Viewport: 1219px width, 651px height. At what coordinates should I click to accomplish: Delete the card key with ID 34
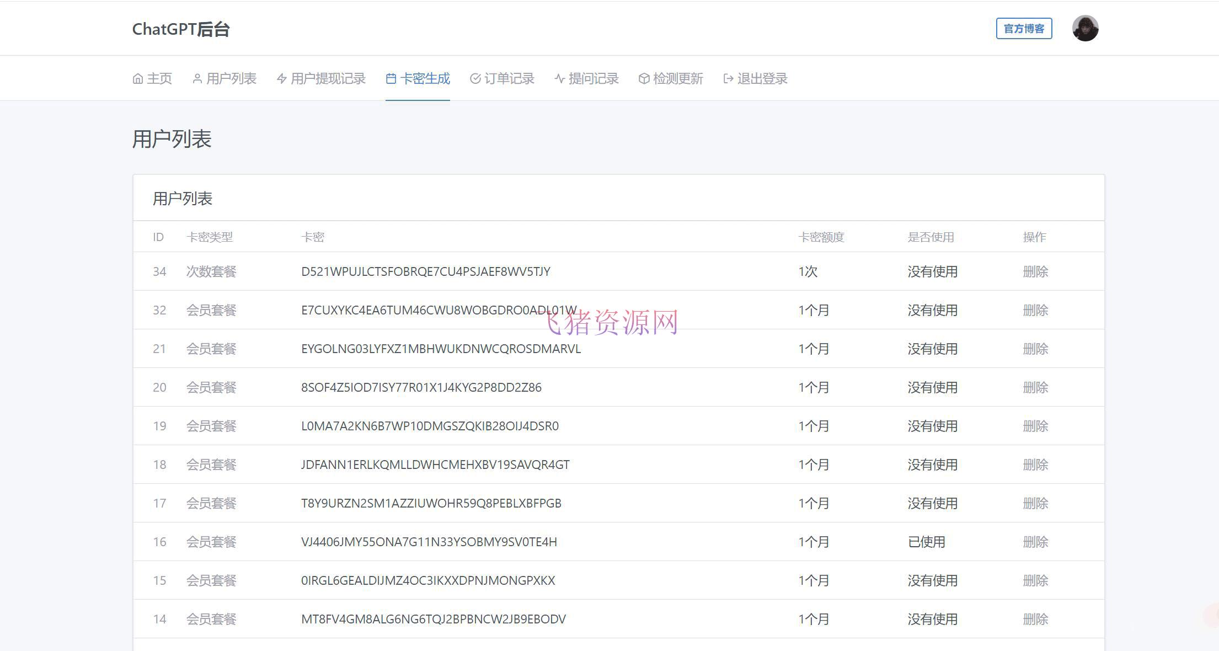(x=1035, y=271)
